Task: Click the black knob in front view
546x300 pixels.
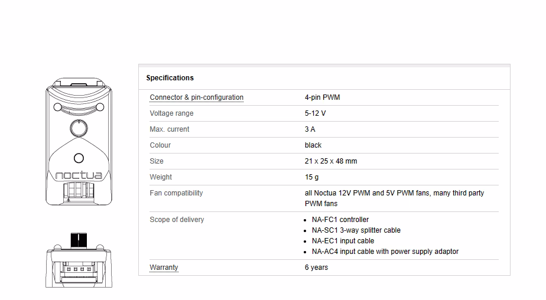Action: (x=79, y=240)
